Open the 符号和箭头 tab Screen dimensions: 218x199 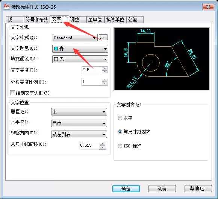pyautogui.click(x=37, y=20)
